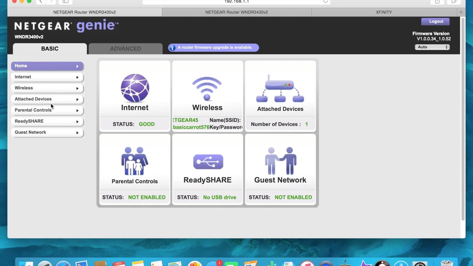Image resolution: width=473 pixels, height=266 pixels.
Task: Select the first NETGEAR Router browser tab
Action: [84, 12]
